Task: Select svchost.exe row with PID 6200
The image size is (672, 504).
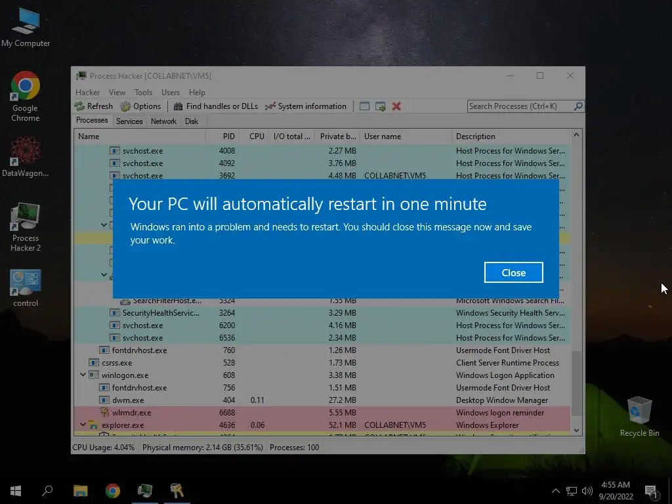Action: (322, 325)
